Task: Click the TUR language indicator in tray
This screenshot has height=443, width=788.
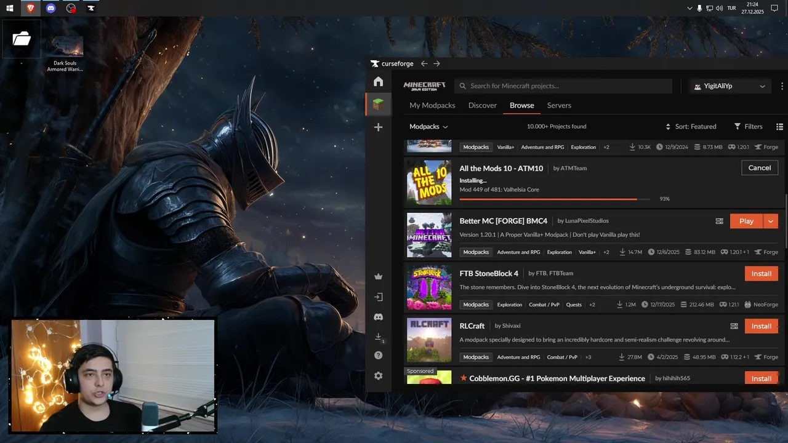Action: click(732, 8)
